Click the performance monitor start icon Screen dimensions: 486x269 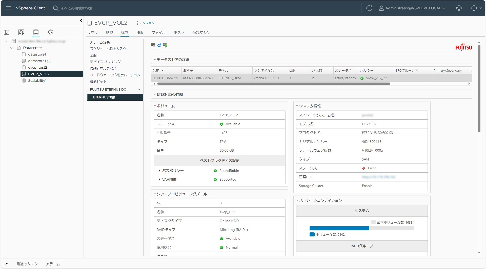[165, 45]
